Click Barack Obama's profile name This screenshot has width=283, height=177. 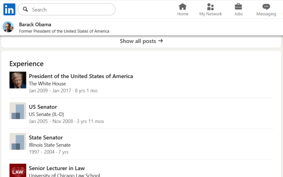(35, 25)
